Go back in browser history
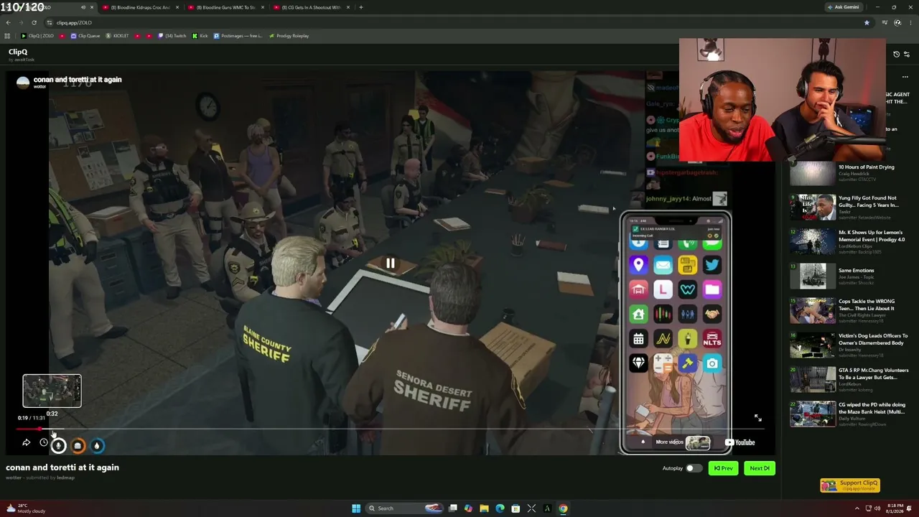Viewport: 919px width, 517px height. pos(8,22)
